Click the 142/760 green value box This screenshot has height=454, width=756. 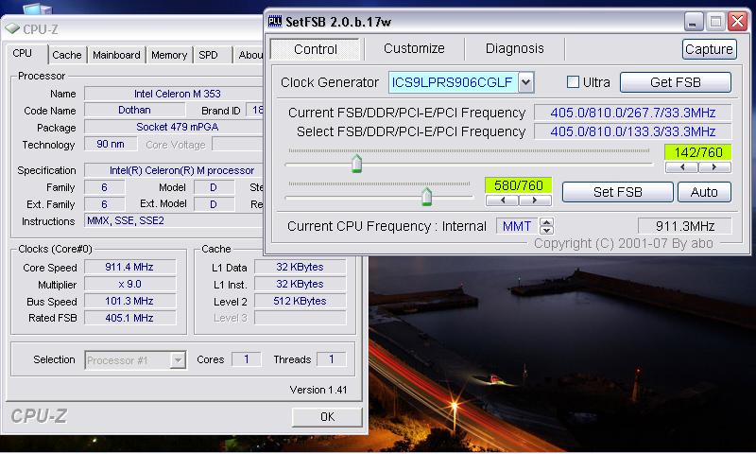[x=697, y=152]
